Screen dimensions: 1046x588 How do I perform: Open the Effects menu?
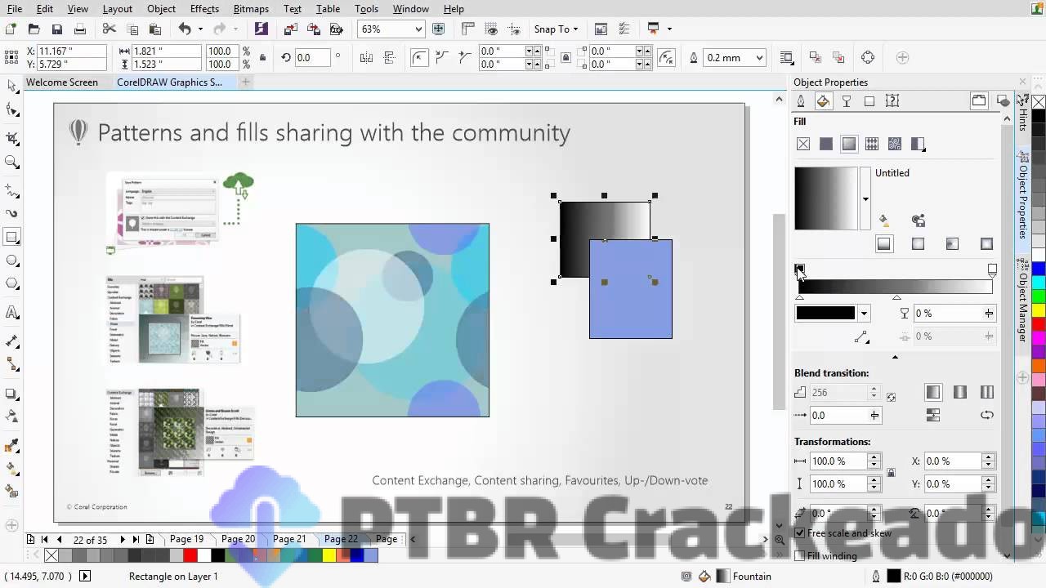[x=204, y=9]
